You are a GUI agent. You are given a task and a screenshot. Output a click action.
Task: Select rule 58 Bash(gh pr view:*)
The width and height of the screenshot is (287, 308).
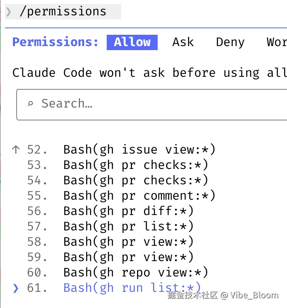129,242
